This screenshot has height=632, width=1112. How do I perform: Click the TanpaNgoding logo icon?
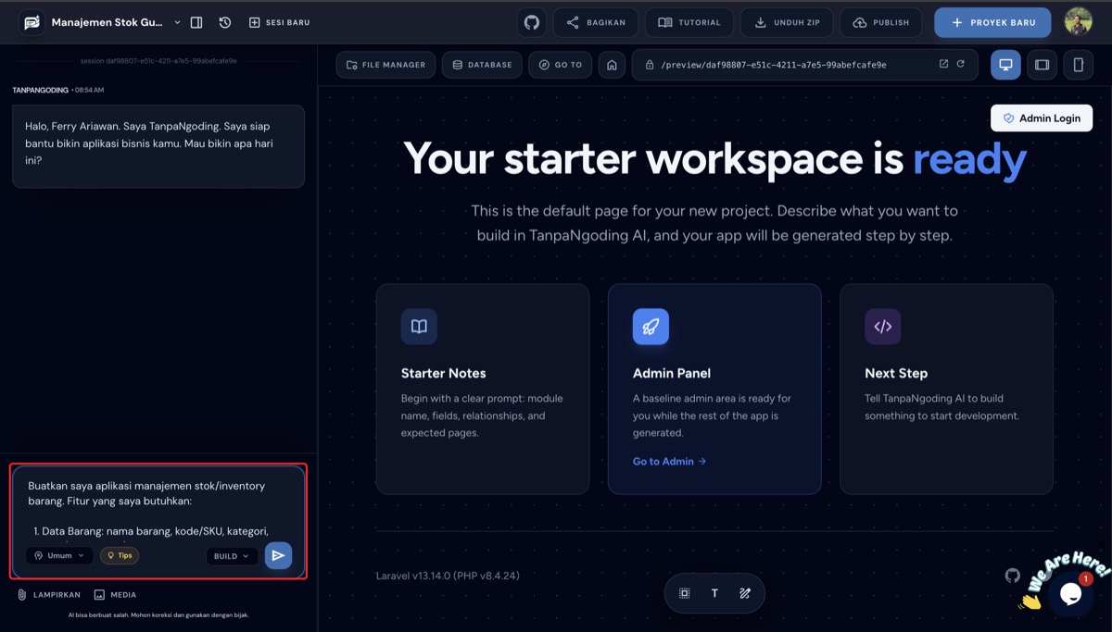pyautogui.click(x=32, y=22)
